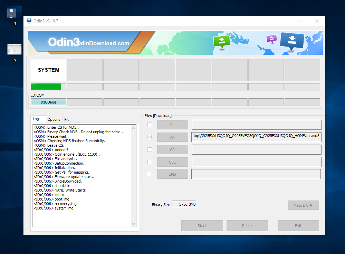345x254 pixels.
Task: Click the UMS file path field
Action: coord(256,174)
